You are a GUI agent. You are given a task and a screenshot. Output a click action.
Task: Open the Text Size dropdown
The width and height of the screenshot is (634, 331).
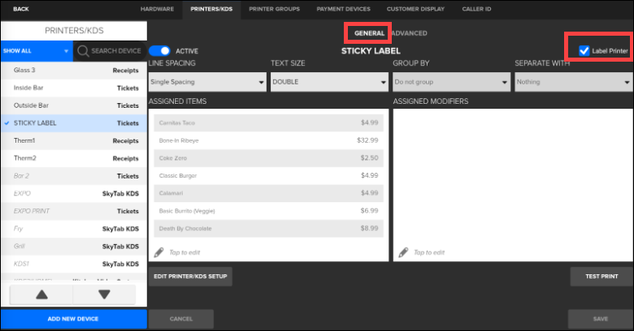pos(329,82)
